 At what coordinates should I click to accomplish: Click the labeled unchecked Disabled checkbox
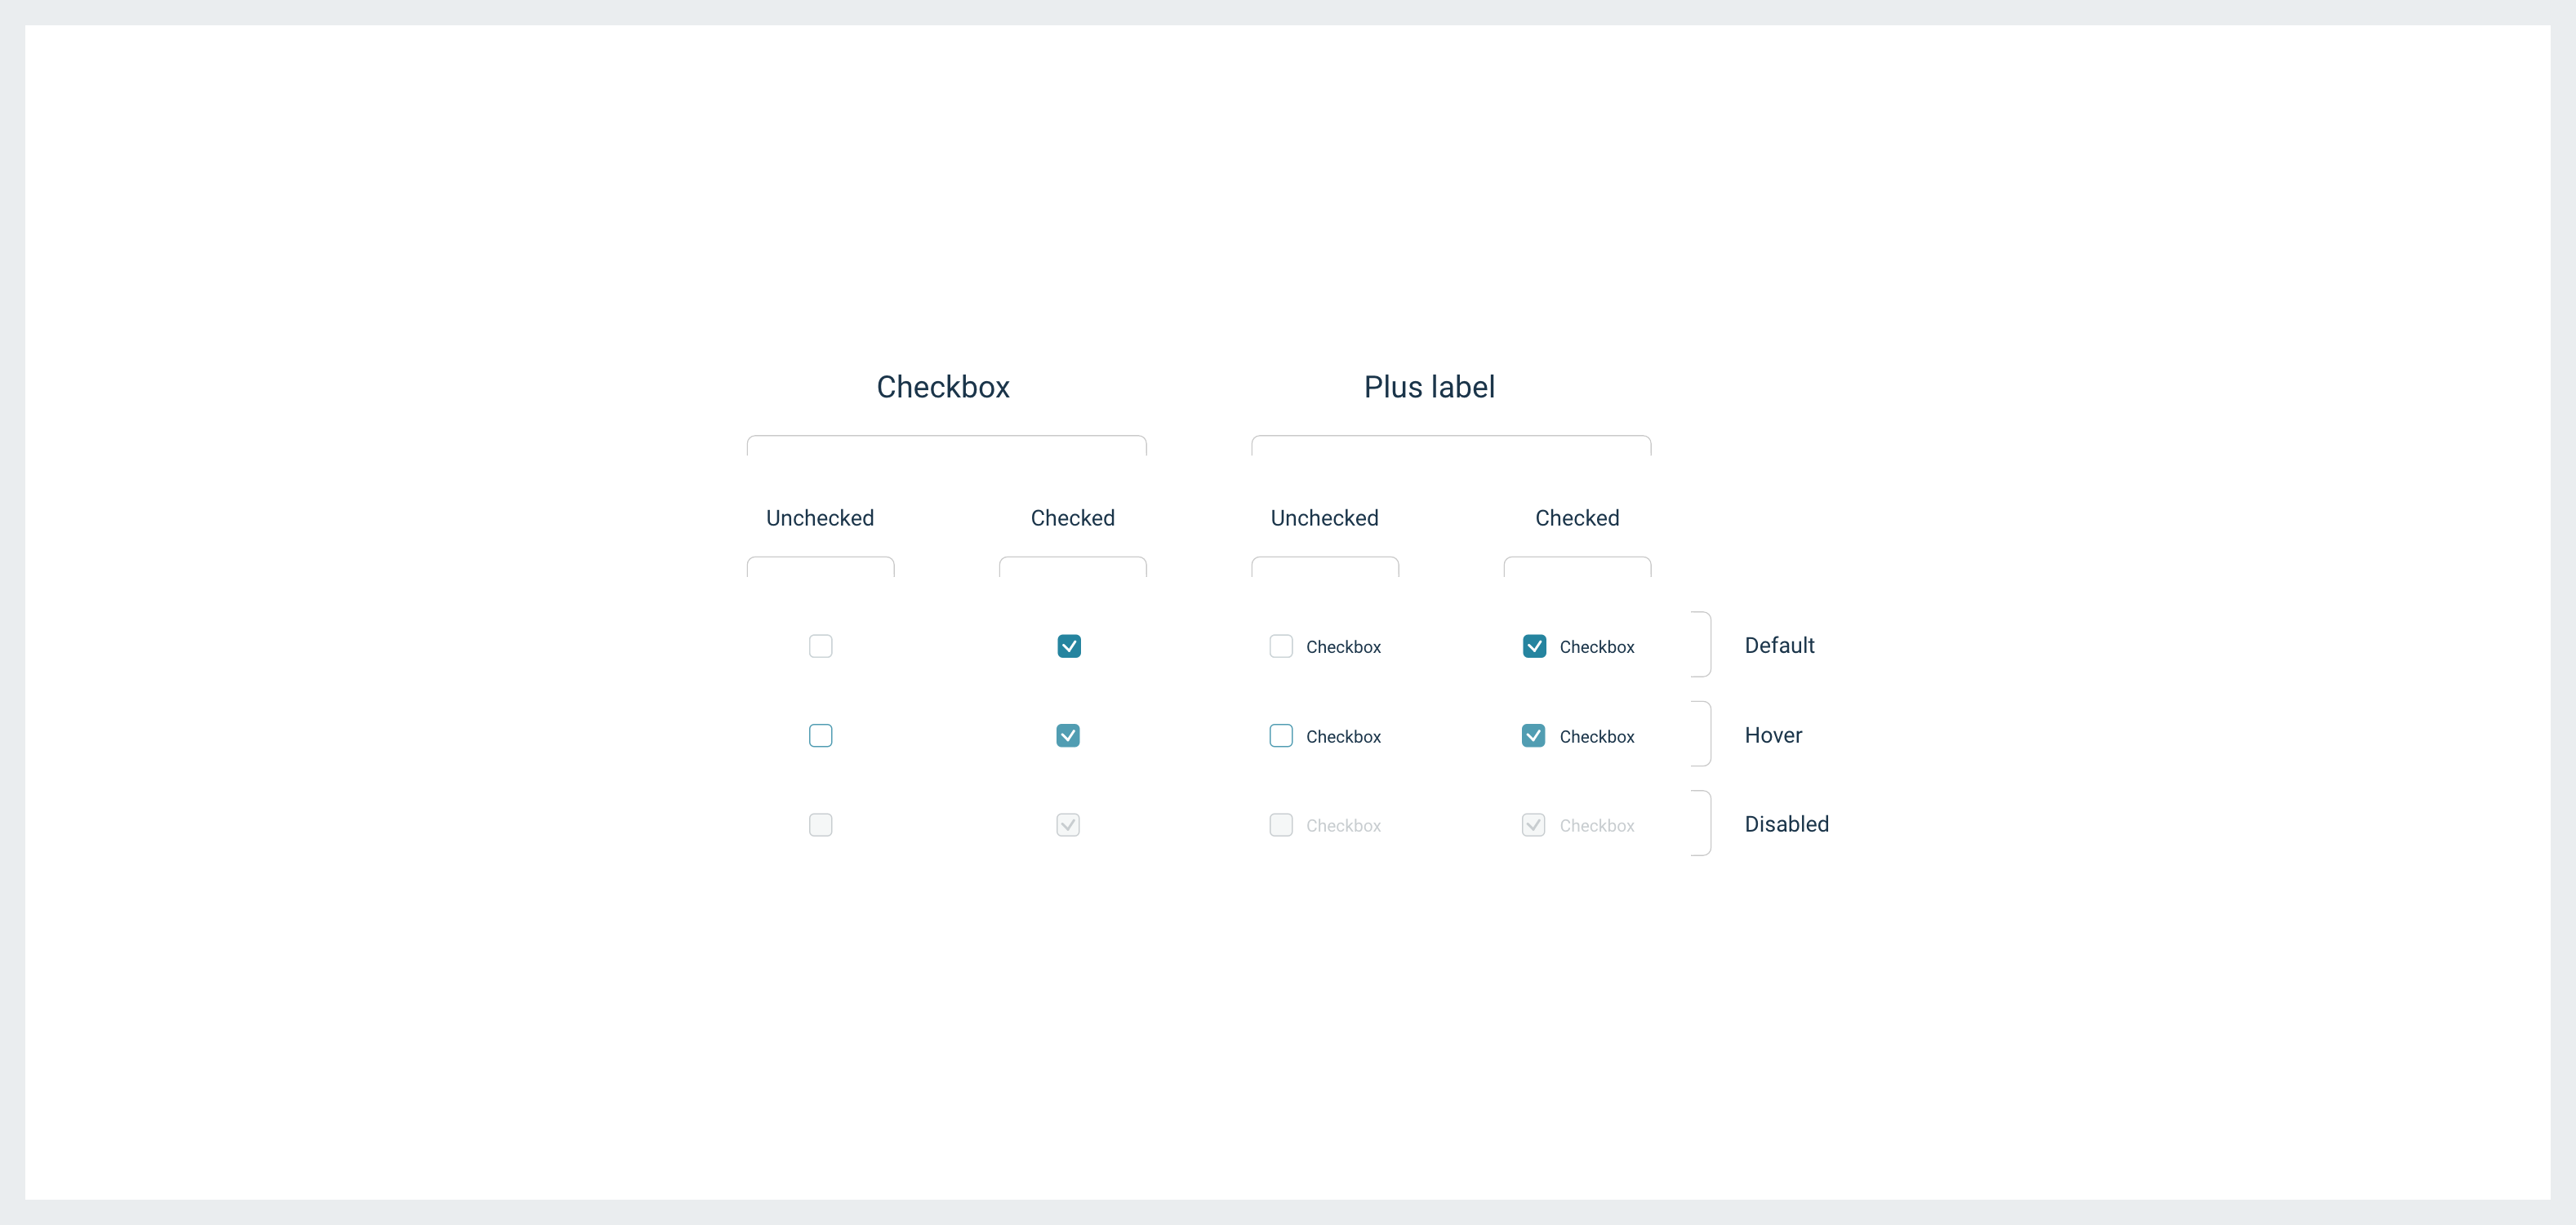click(x=1281, y=824)
